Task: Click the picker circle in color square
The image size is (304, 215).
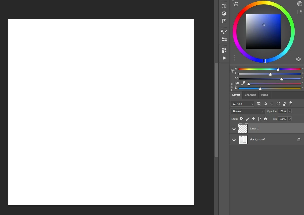Action: click(x=264, y=25)
